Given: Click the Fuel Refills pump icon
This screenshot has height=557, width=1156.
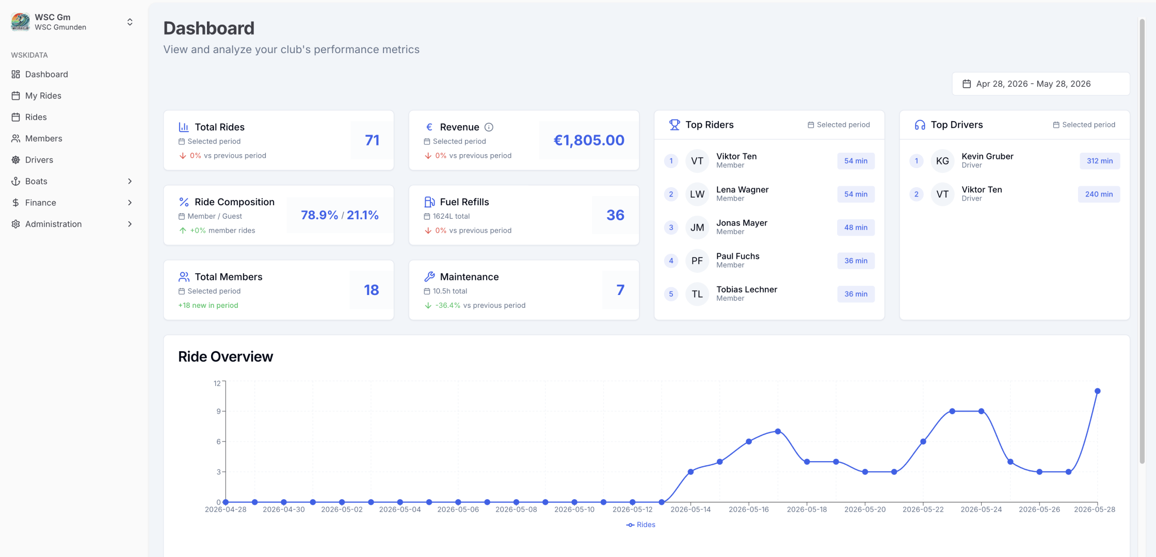Looking at the screenshot, I should [429, 202].
